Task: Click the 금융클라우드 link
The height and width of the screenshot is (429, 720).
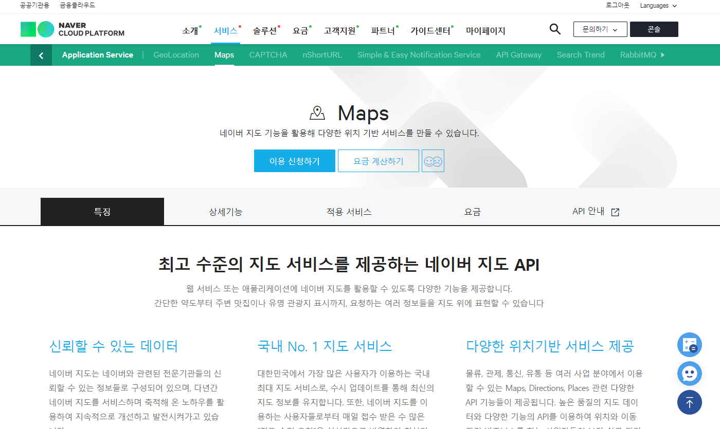Action: click(77, 6)
